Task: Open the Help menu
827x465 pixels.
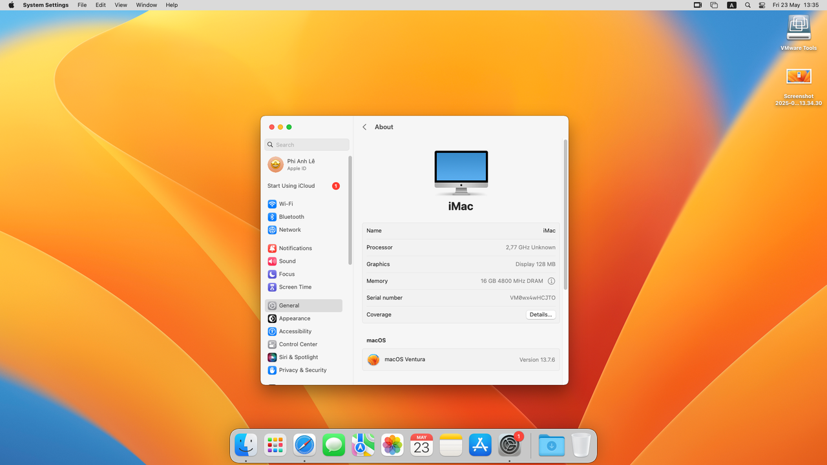Action: pyautogui.click(x=172, y=5)
